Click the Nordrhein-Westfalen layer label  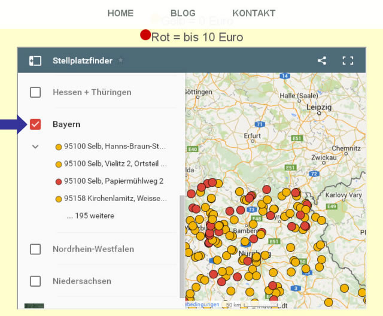click(93, 249)
